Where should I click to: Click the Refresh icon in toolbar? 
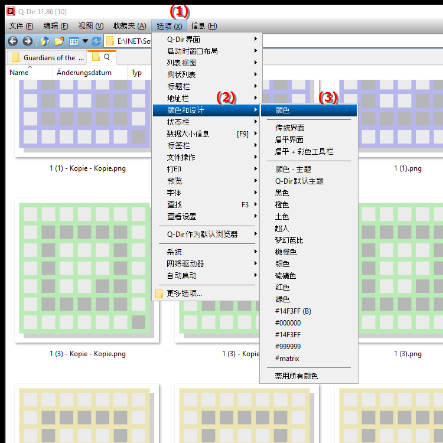point(96,41)
